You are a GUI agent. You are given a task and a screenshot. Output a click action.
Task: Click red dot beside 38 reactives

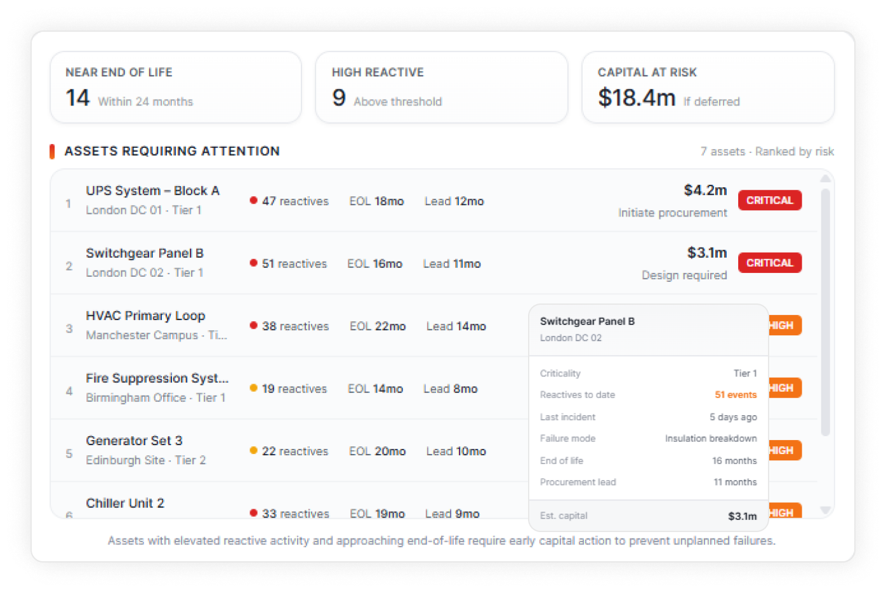[253, 326]
